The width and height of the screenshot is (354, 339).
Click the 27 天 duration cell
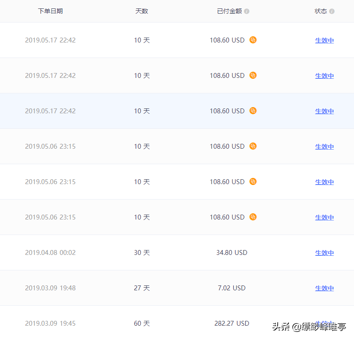click(x=142, y=288)
